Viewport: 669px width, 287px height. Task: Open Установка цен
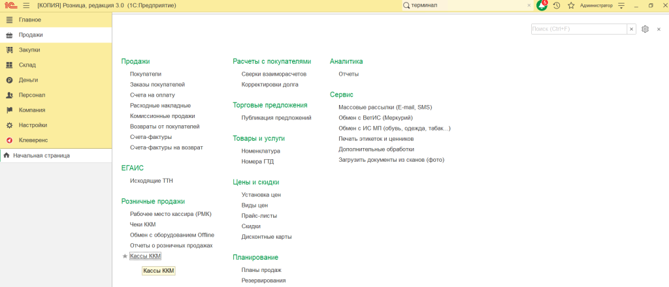point(261,195)
